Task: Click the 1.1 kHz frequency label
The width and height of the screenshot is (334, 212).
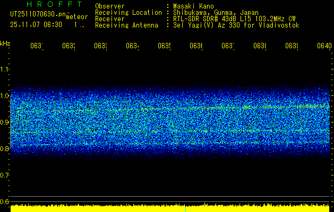Action: click(4, 69)
